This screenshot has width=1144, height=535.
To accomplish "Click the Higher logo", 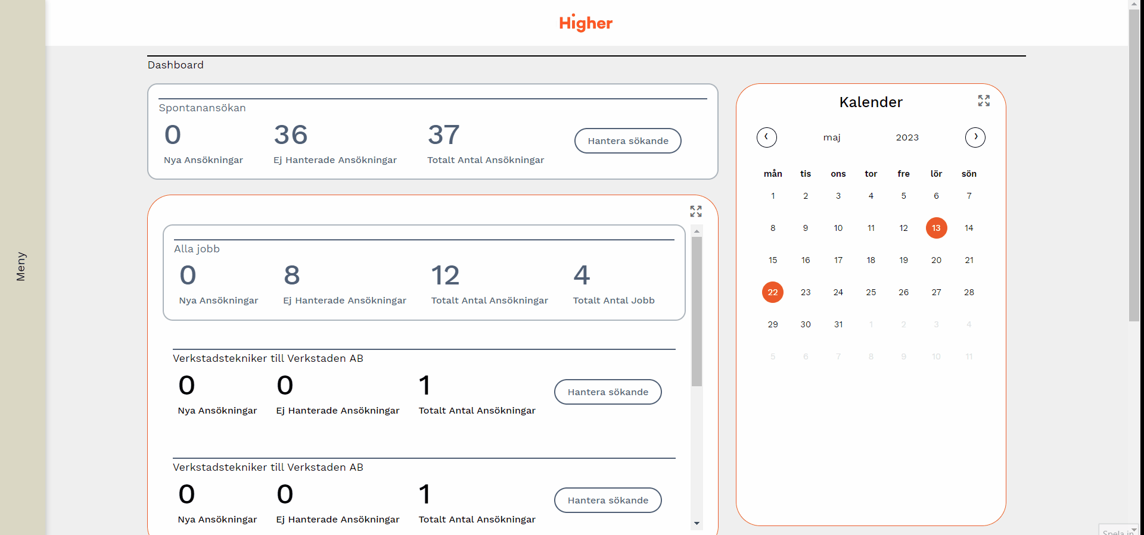I will pyautogui.click(x=586, y=23).
